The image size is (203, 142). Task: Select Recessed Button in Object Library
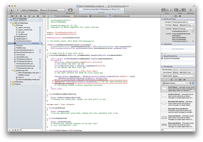point(178,125)
